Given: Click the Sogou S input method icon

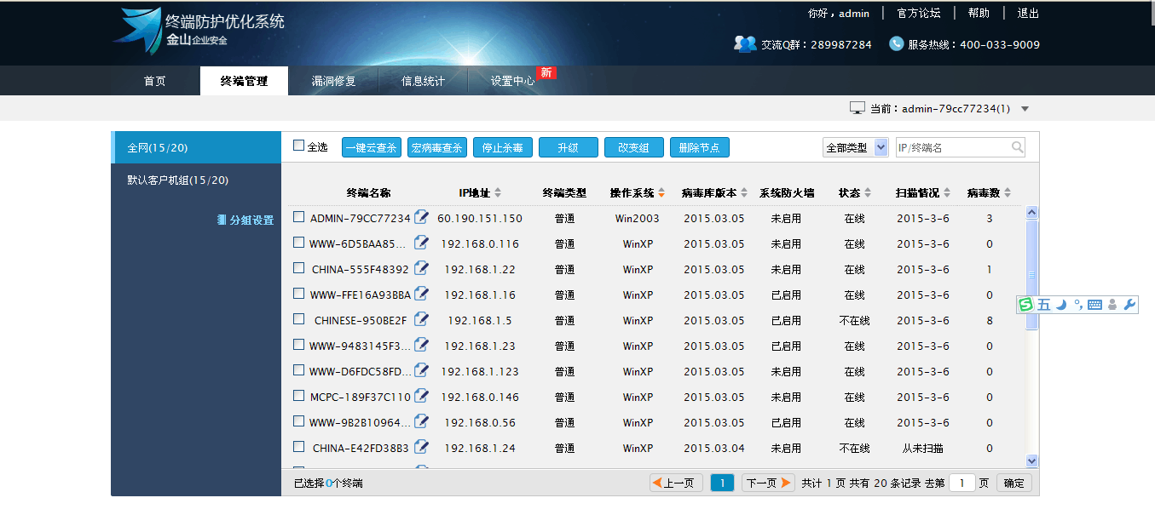Looking at the screenshot, I should 1026,305.
